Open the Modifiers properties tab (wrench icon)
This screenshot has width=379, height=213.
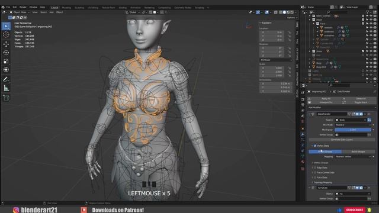pyautogui.click(x=303, y=134)
